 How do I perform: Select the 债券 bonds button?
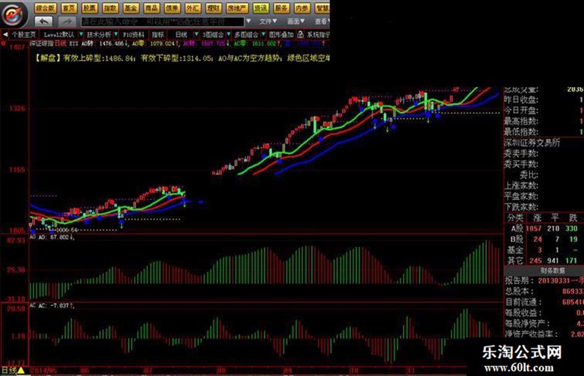pos(172,8)
